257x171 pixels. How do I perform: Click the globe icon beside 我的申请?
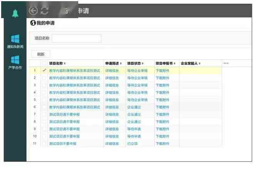[x=33, y=23]
